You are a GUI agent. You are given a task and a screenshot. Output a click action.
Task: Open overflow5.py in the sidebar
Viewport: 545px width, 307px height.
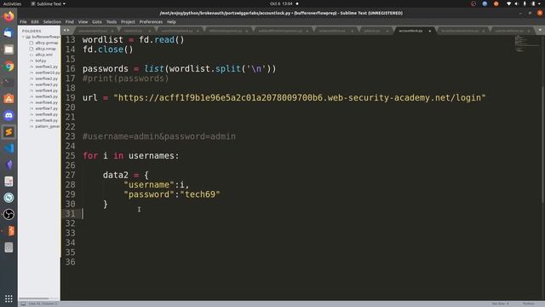46,96
